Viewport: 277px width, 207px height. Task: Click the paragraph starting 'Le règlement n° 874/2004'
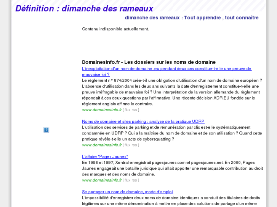pyautogui.click(x=172, y=92)
